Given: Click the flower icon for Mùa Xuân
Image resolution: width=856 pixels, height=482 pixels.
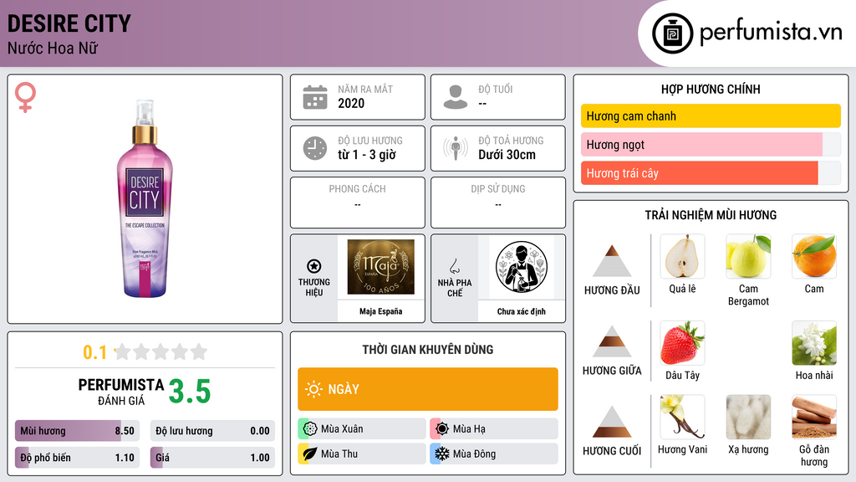Looking at the screenshot, I should (310, 428).
